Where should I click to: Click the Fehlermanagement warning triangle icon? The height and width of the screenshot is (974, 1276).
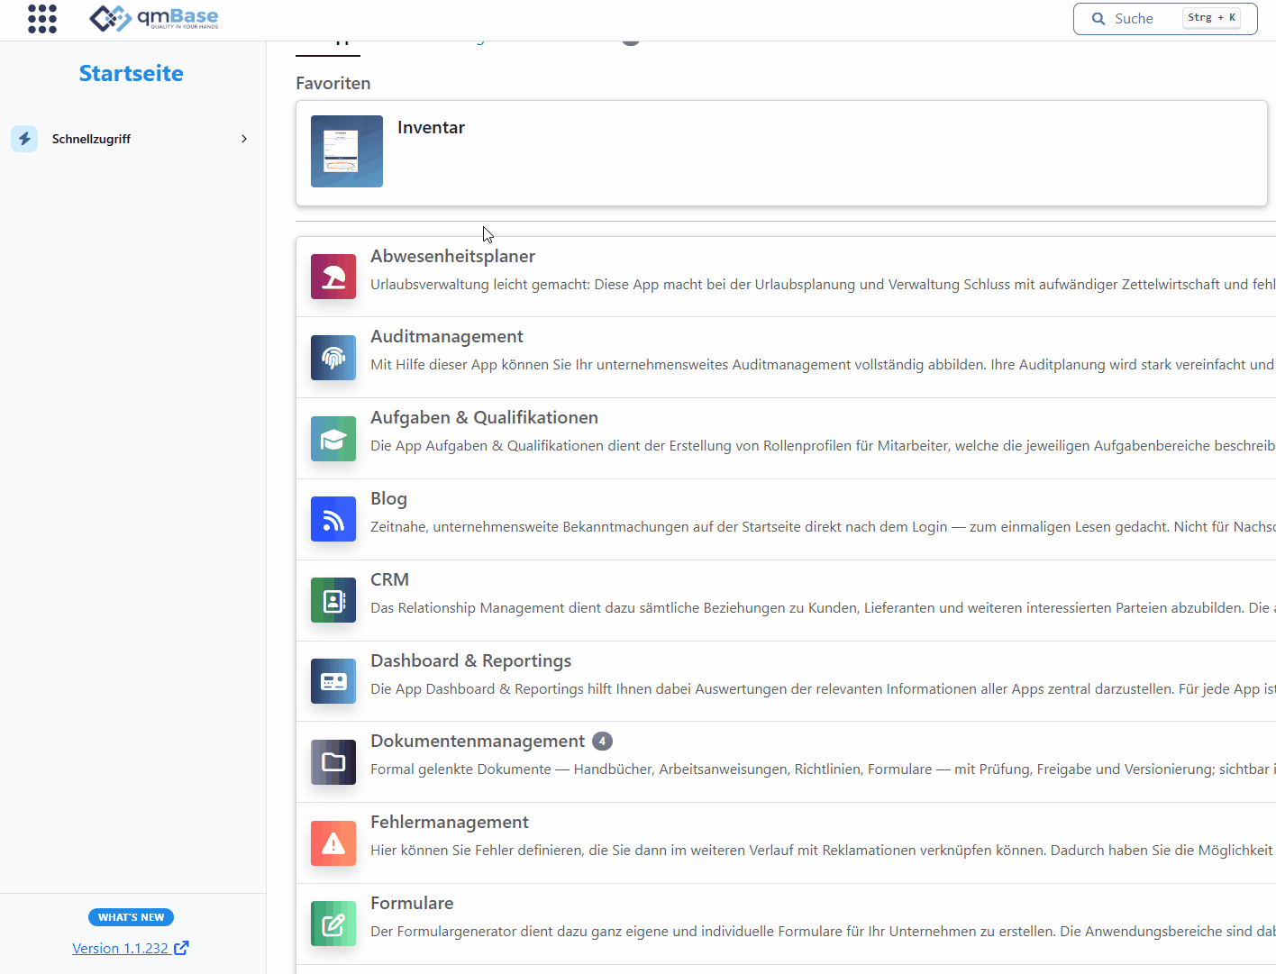coord(333,843)
